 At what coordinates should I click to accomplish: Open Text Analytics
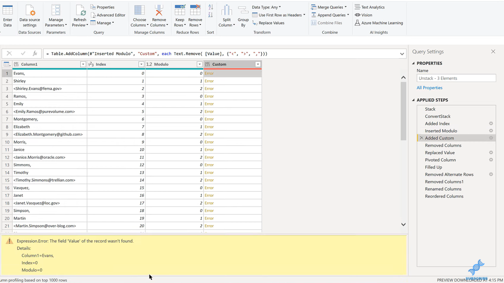click(x=370, y=7)
